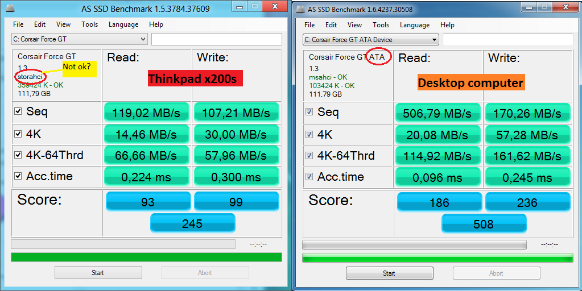
Task: Click the 119,02 MB/s Seq read result
Action: [147, 112]
